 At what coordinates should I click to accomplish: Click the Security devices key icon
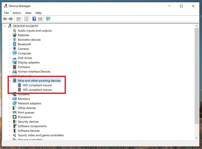15,122
